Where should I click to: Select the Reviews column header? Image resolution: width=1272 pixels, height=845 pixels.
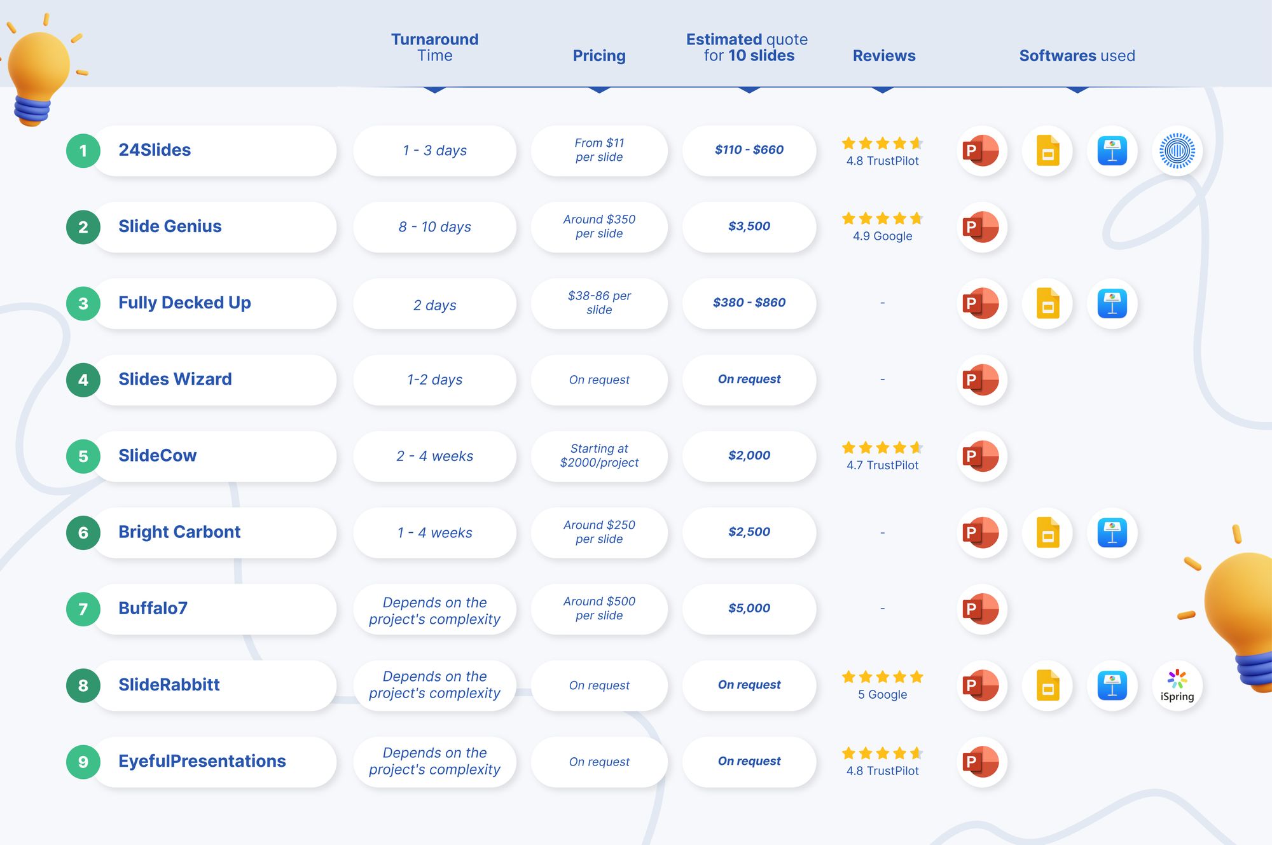click(x=884, y=56)
